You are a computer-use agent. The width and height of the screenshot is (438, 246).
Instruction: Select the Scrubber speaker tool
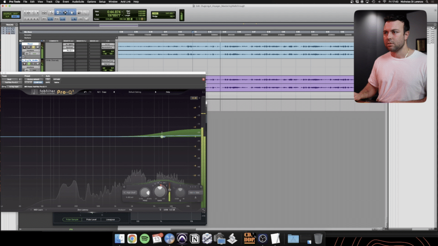[x=79, y=12]
